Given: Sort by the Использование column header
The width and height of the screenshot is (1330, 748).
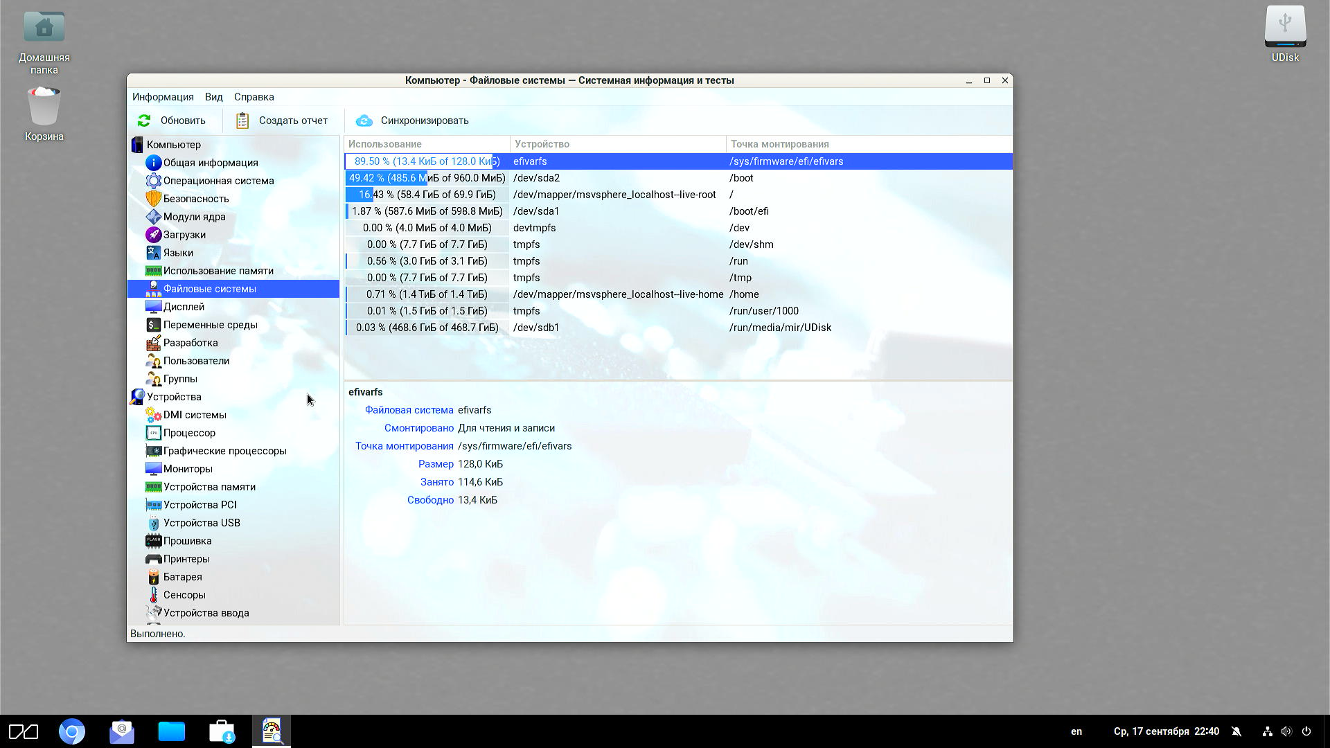Looking at the screenshot, I should click(384, 144).
